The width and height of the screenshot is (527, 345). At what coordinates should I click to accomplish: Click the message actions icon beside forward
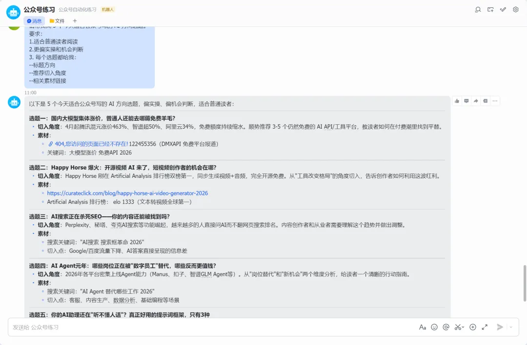[x=486, y=101]
